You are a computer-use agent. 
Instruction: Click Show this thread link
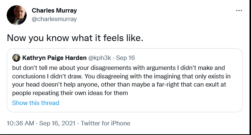[36, 103]
